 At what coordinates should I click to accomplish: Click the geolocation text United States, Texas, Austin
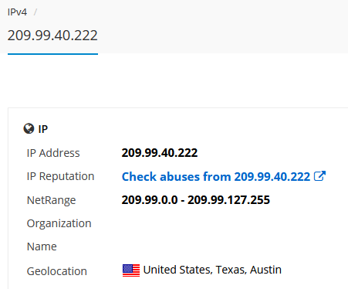pos(212,270)
